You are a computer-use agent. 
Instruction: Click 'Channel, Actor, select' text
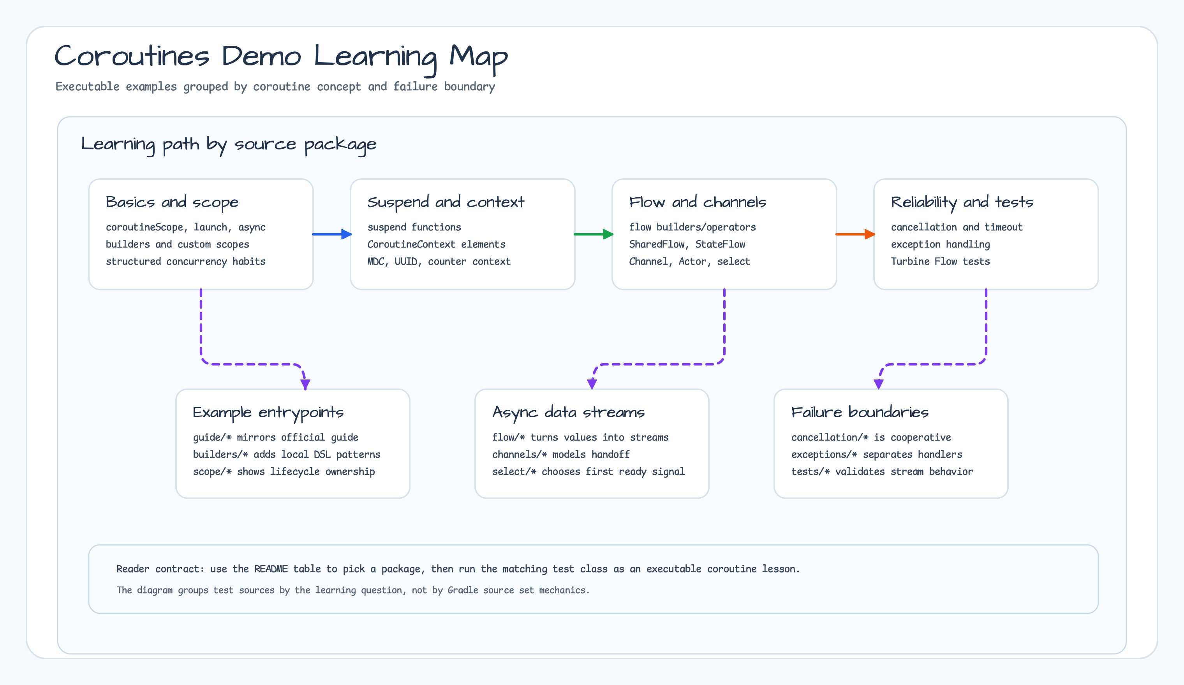[x=690, y=262]
